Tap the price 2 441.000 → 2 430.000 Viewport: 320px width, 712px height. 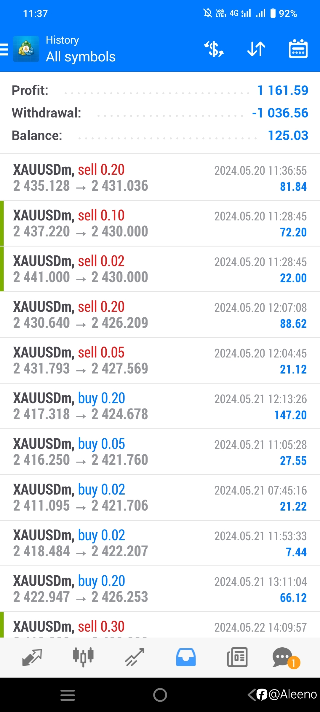coord(80,277)
